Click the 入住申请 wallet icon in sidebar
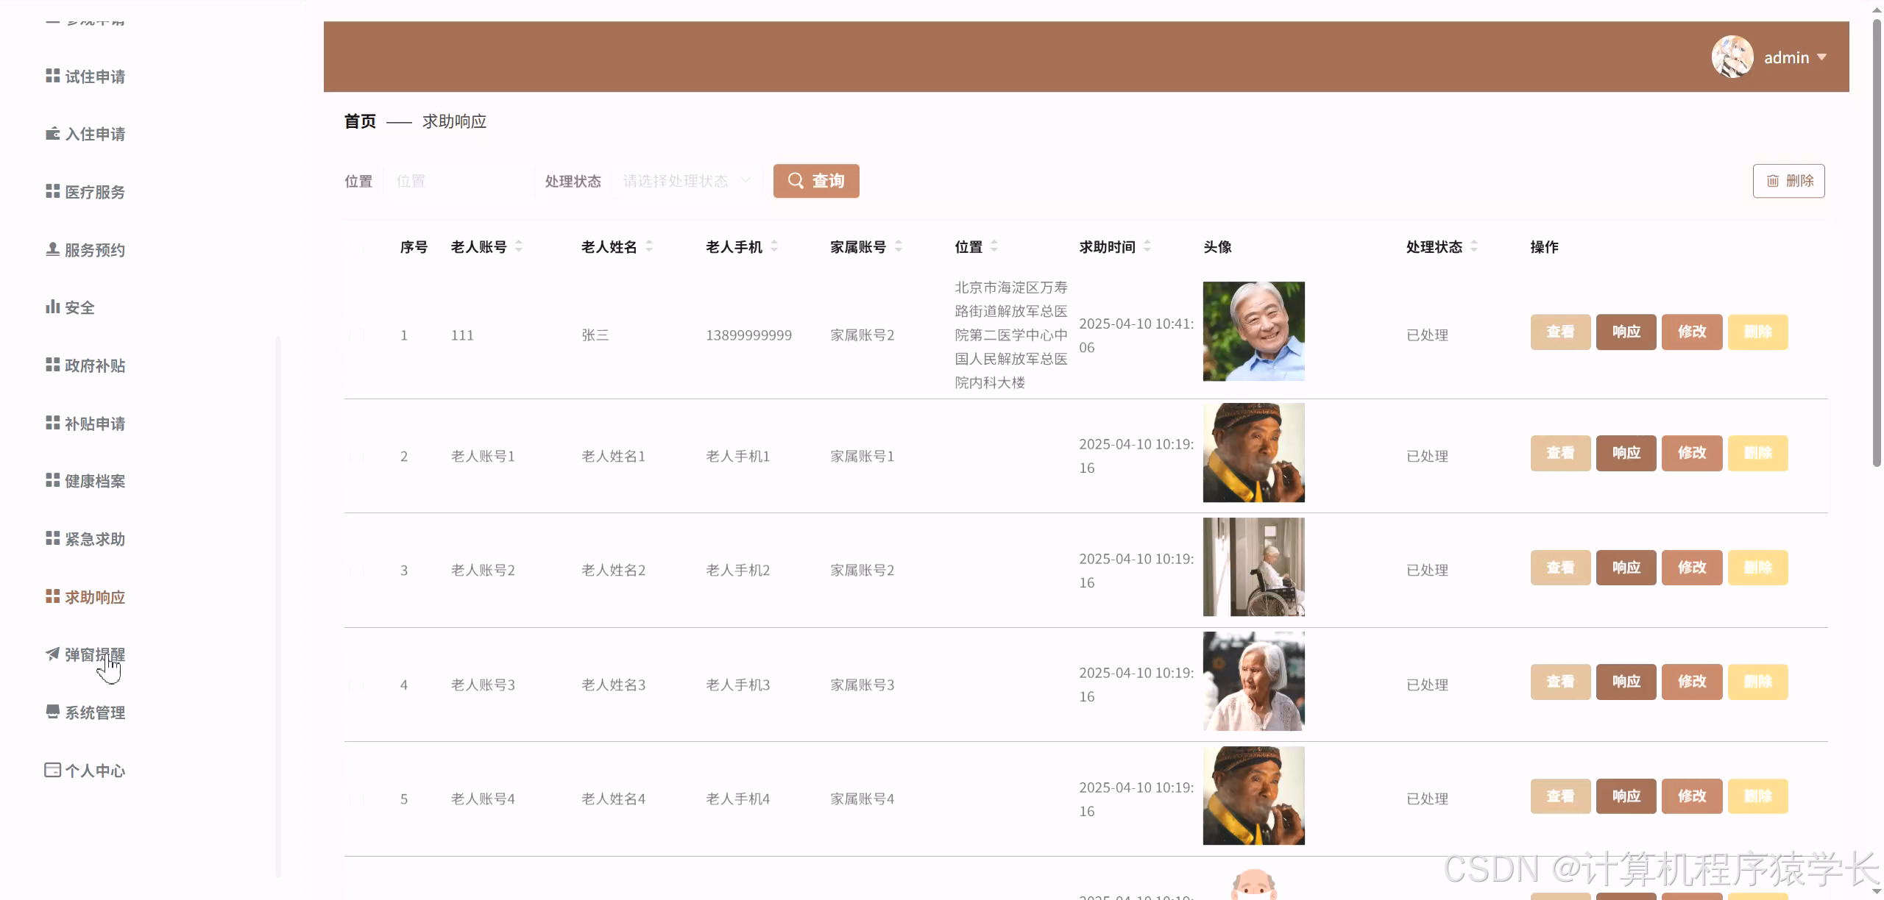Screen dimensions: 1884x900 (x=52, y=133)
